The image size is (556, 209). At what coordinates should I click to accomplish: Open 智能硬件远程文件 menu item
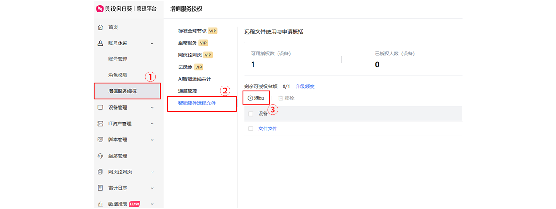coord(197,103)
